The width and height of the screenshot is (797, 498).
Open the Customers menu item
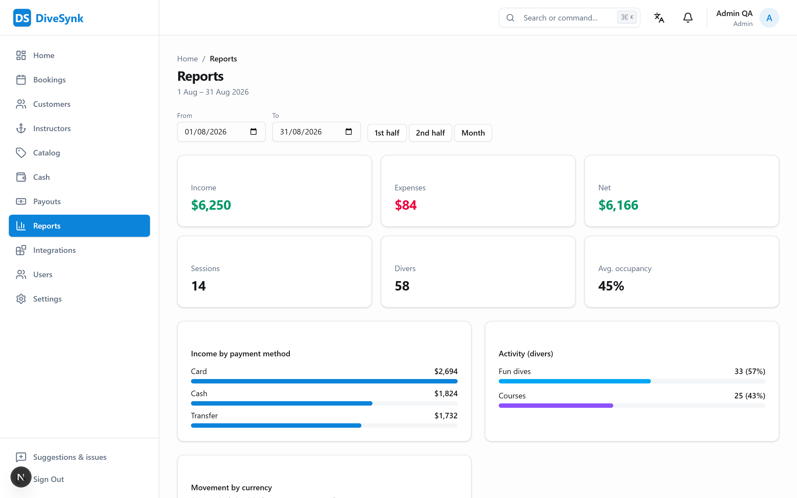point(79,104)
